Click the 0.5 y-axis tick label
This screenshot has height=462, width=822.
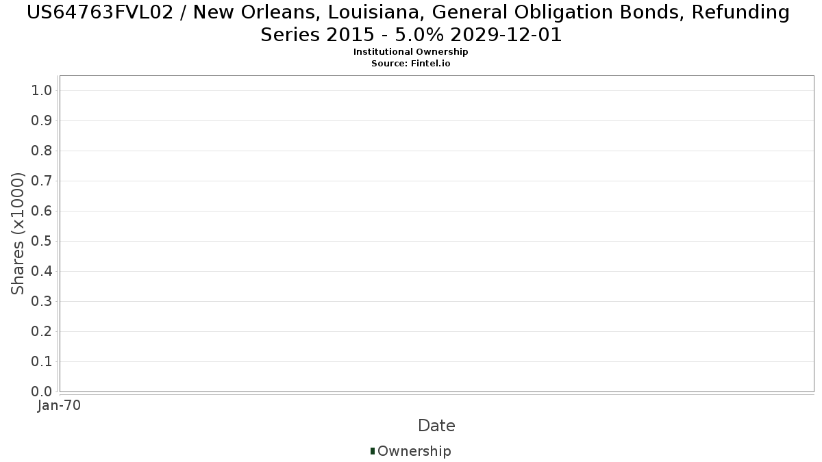pos(42,242)
